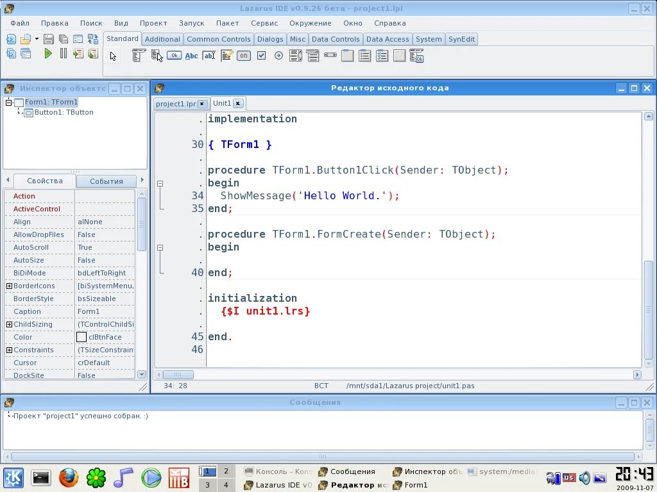The height and width of the screenshot is (492, 657).
Task: Select Button1: TButton in the component tree
Action: click(64, 112)
